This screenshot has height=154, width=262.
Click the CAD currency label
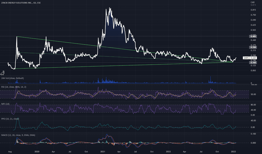coord(253,2)
